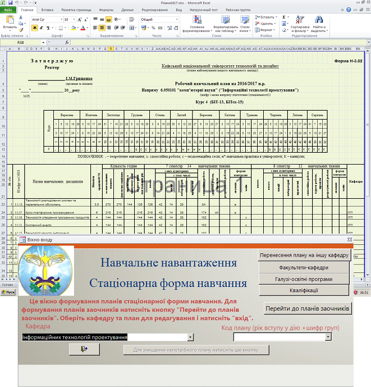Click the Cut scissors icon
This screenshot has width=371, height=387.
pyautogui.click(x=21, y=17)
